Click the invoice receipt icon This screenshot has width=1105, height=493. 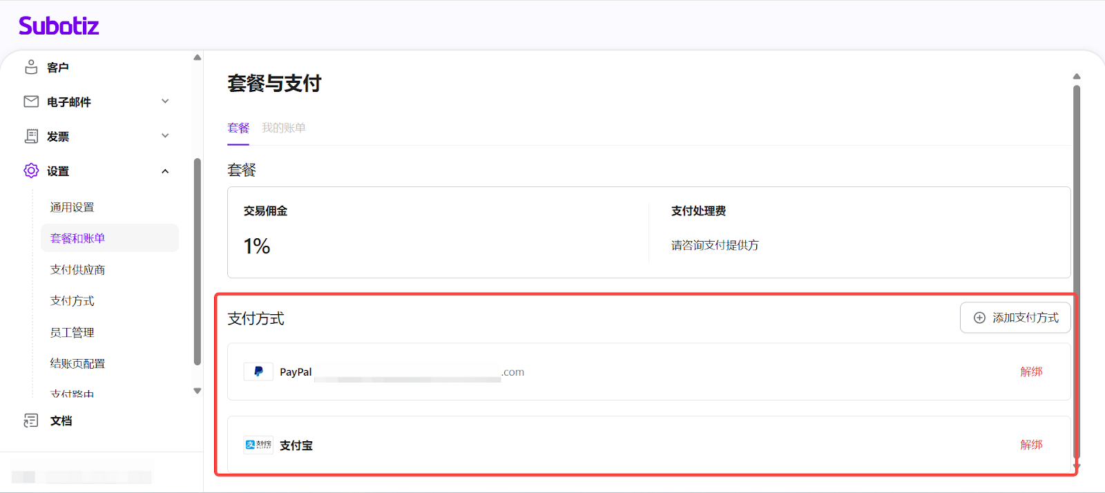[31, 136]
